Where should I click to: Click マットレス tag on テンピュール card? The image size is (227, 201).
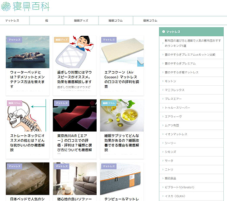coord(109,167)
